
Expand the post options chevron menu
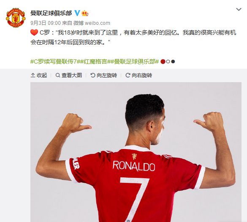(239, 9)
